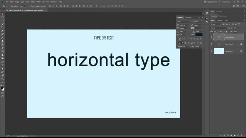Open the language dropdown (English)
The image size is (246, 138).
(x=184, y=47)
